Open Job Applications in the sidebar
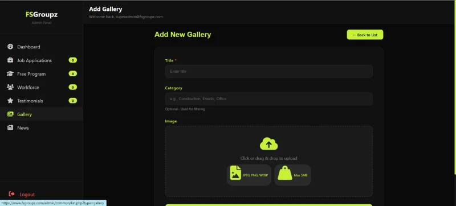This screenshot has height=206, width=456. click(41, 60)
